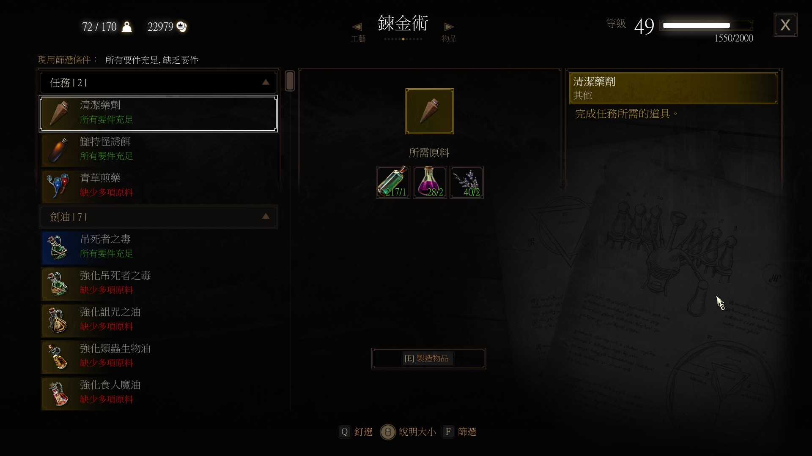Click the green bottle ingredient 217/1

click(393, 182)
